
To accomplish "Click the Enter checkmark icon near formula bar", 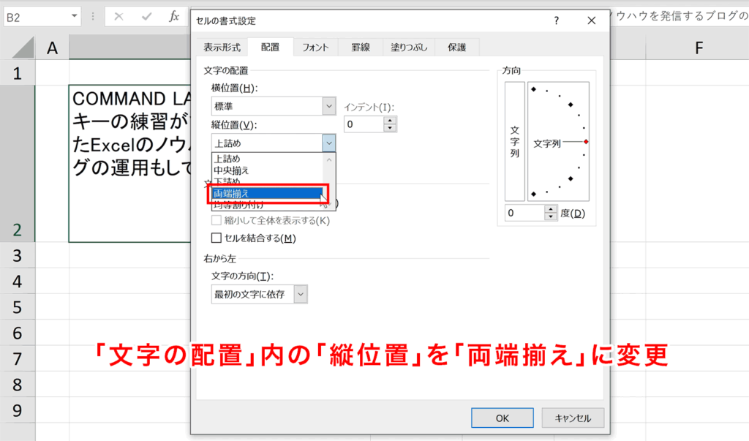I will point(145,15).
